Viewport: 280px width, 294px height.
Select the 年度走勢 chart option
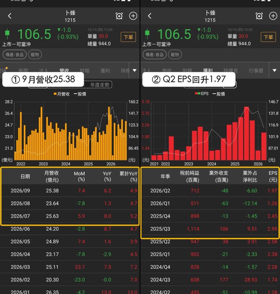(x=100, y=85)
